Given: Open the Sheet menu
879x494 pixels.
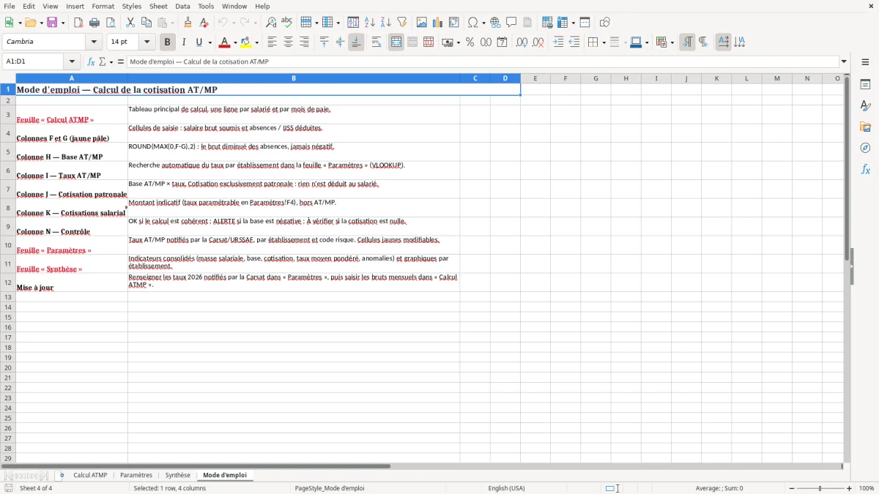Looking at the screenshot, I should 158,6.
